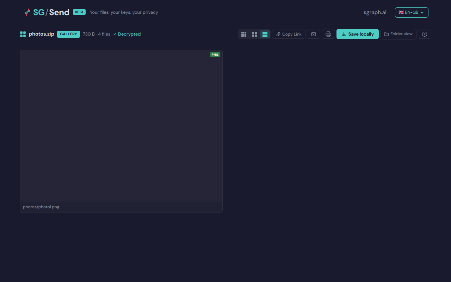Switch to medium grid view
Screen dimensions: 451x282
click(x=254, y=34)
